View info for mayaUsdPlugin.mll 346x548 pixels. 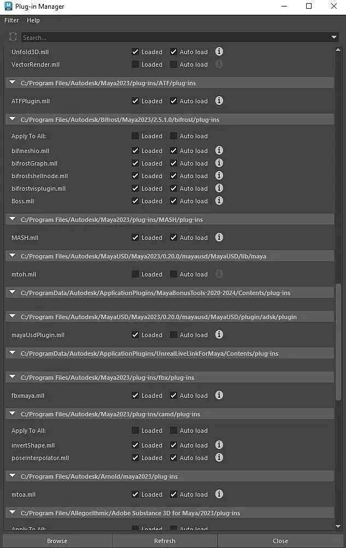[x=219, y=335]
